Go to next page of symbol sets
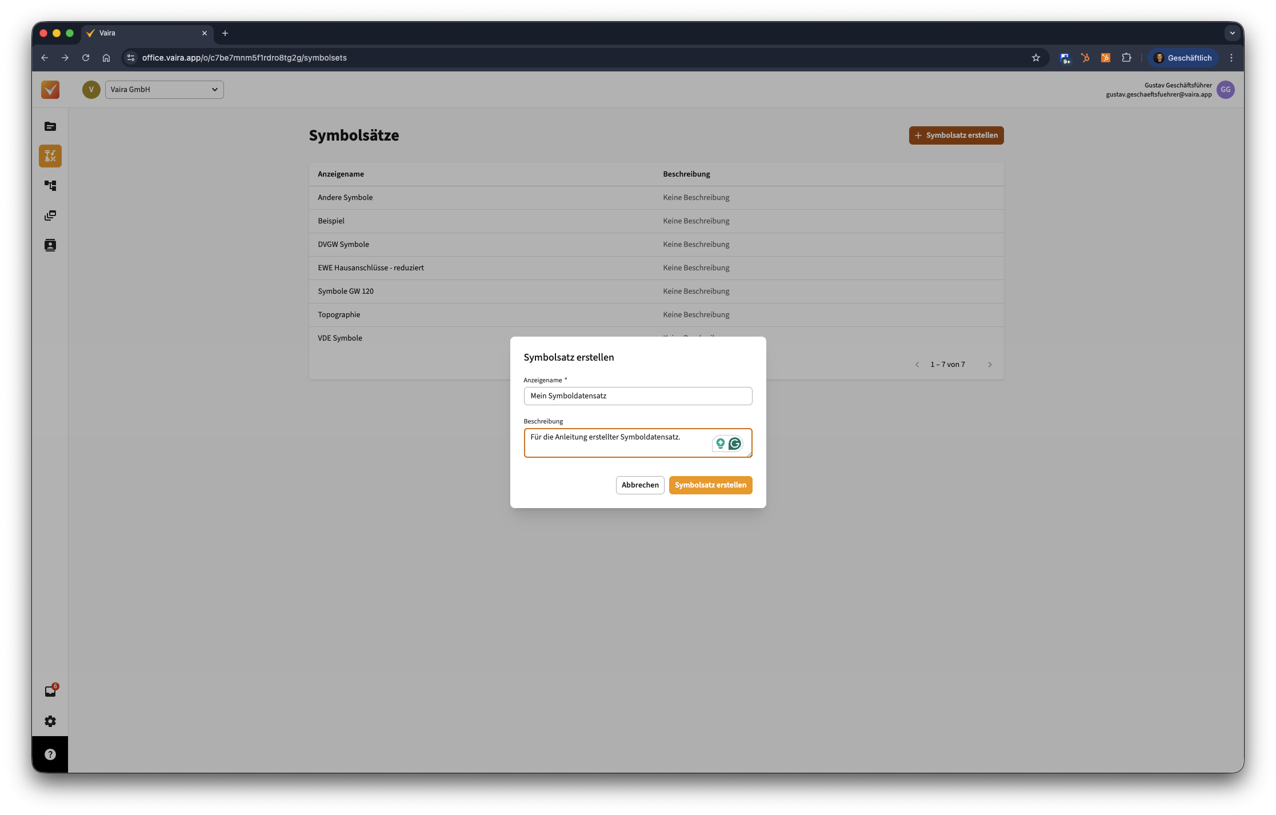 [990, 365]
